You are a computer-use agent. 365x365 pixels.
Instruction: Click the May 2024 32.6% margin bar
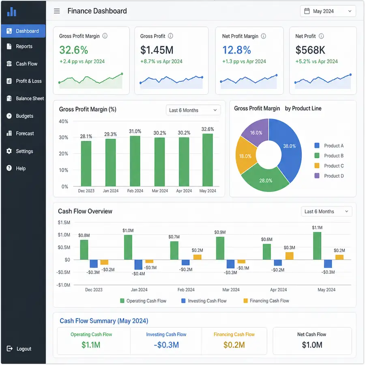point(207,160)
